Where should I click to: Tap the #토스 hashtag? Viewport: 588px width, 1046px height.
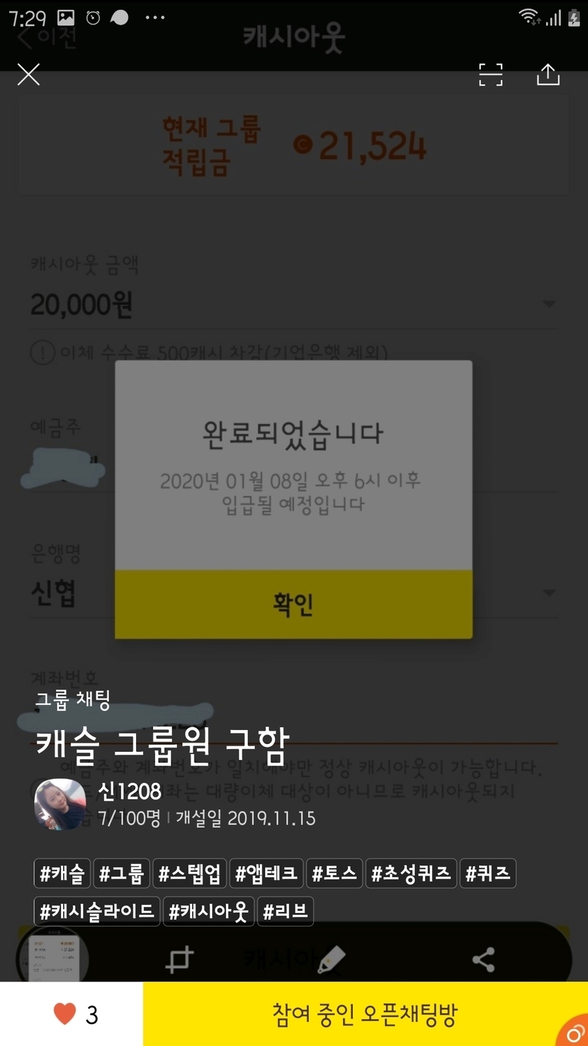(x=334, y=874)
